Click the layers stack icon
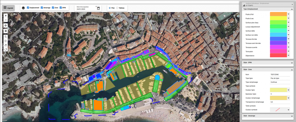The image size is (296, 122). (23, 8)
